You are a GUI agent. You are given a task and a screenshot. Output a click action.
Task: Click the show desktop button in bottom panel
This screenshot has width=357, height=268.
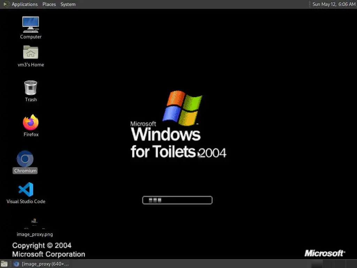click(x=4, y=264)
